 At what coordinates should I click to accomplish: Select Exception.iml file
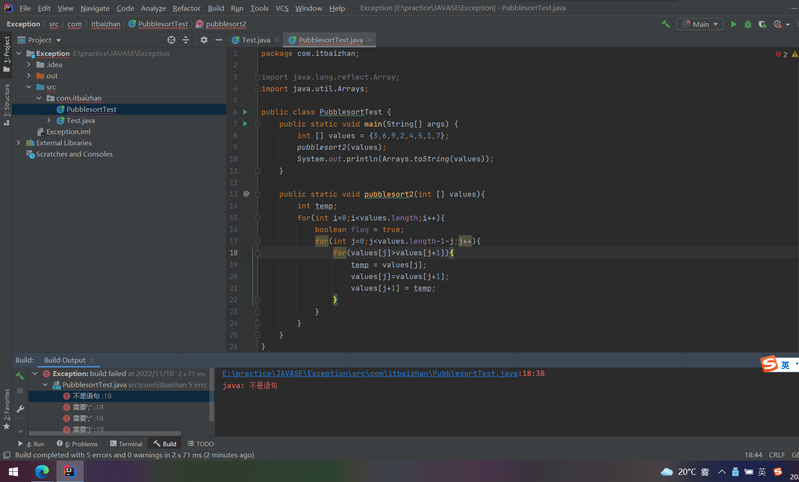tap(68, 131)
